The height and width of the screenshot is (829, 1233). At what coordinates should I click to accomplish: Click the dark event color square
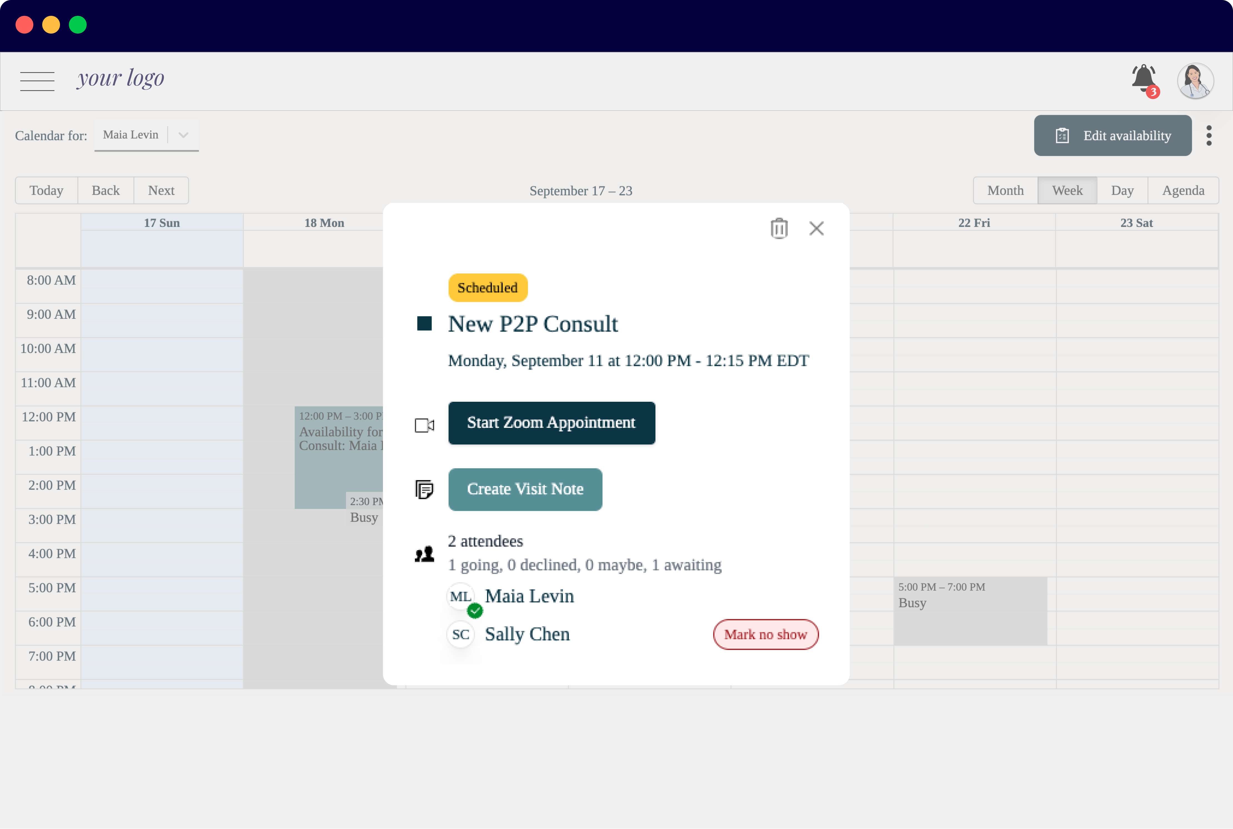[424, 323]
